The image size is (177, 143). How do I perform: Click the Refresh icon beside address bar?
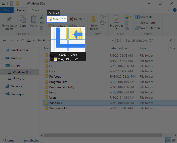point(118,41)
